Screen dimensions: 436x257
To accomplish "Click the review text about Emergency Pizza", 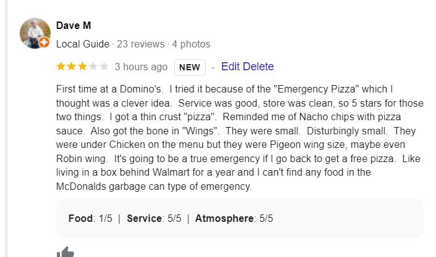I will click(240, 137).
